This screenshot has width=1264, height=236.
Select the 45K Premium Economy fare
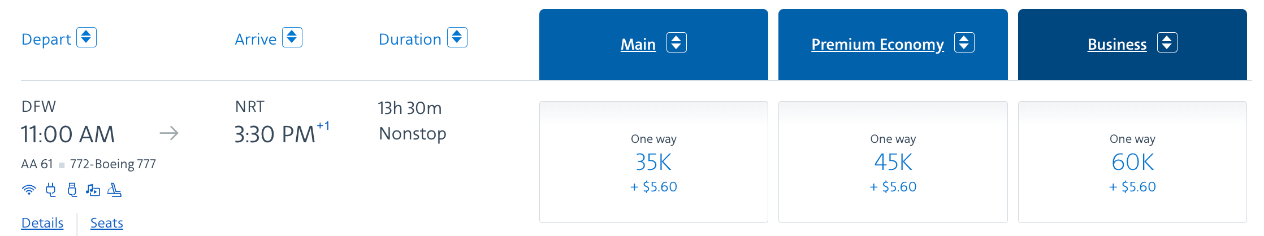click(893, 162)
